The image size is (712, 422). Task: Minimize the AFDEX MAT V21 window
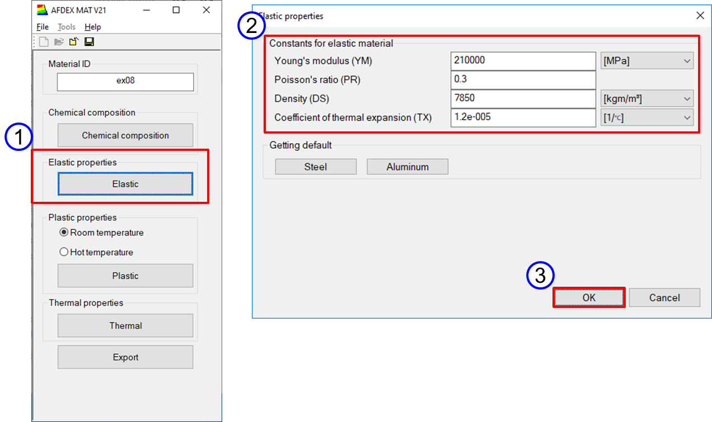tap(146, 10)
